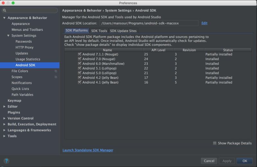
Task: Click System Settings in the breadcrumb
Action: (118, 11)
